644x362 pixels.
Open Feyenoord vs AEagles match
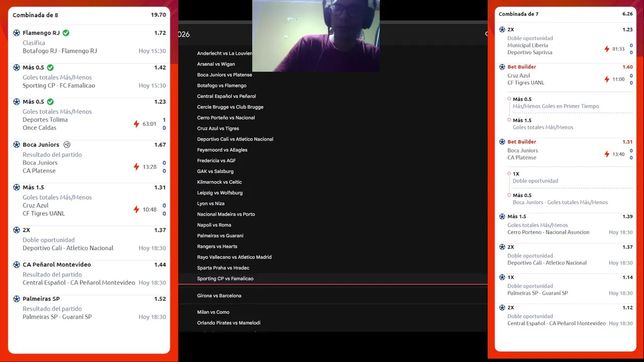(222, 150)
